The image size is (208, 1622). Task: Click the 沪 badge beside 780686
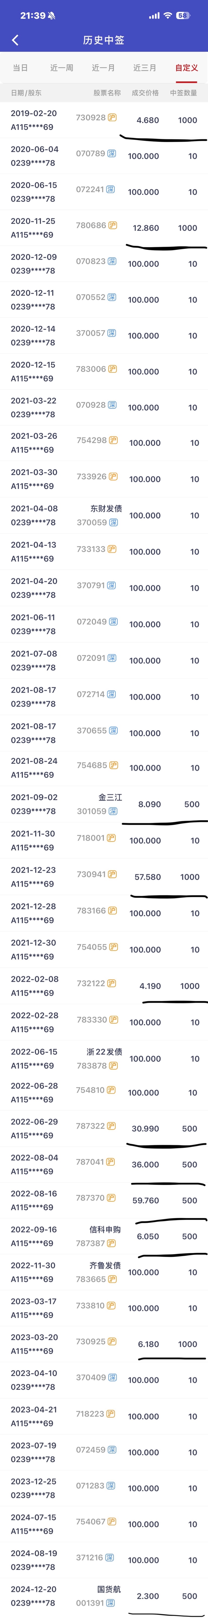tap(112, 225)
